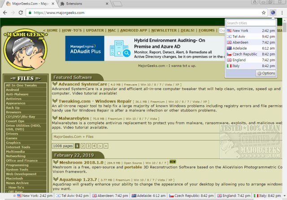
Task: Expand the Advanced SystemCare entry chevron
Action: coord(55,84)
